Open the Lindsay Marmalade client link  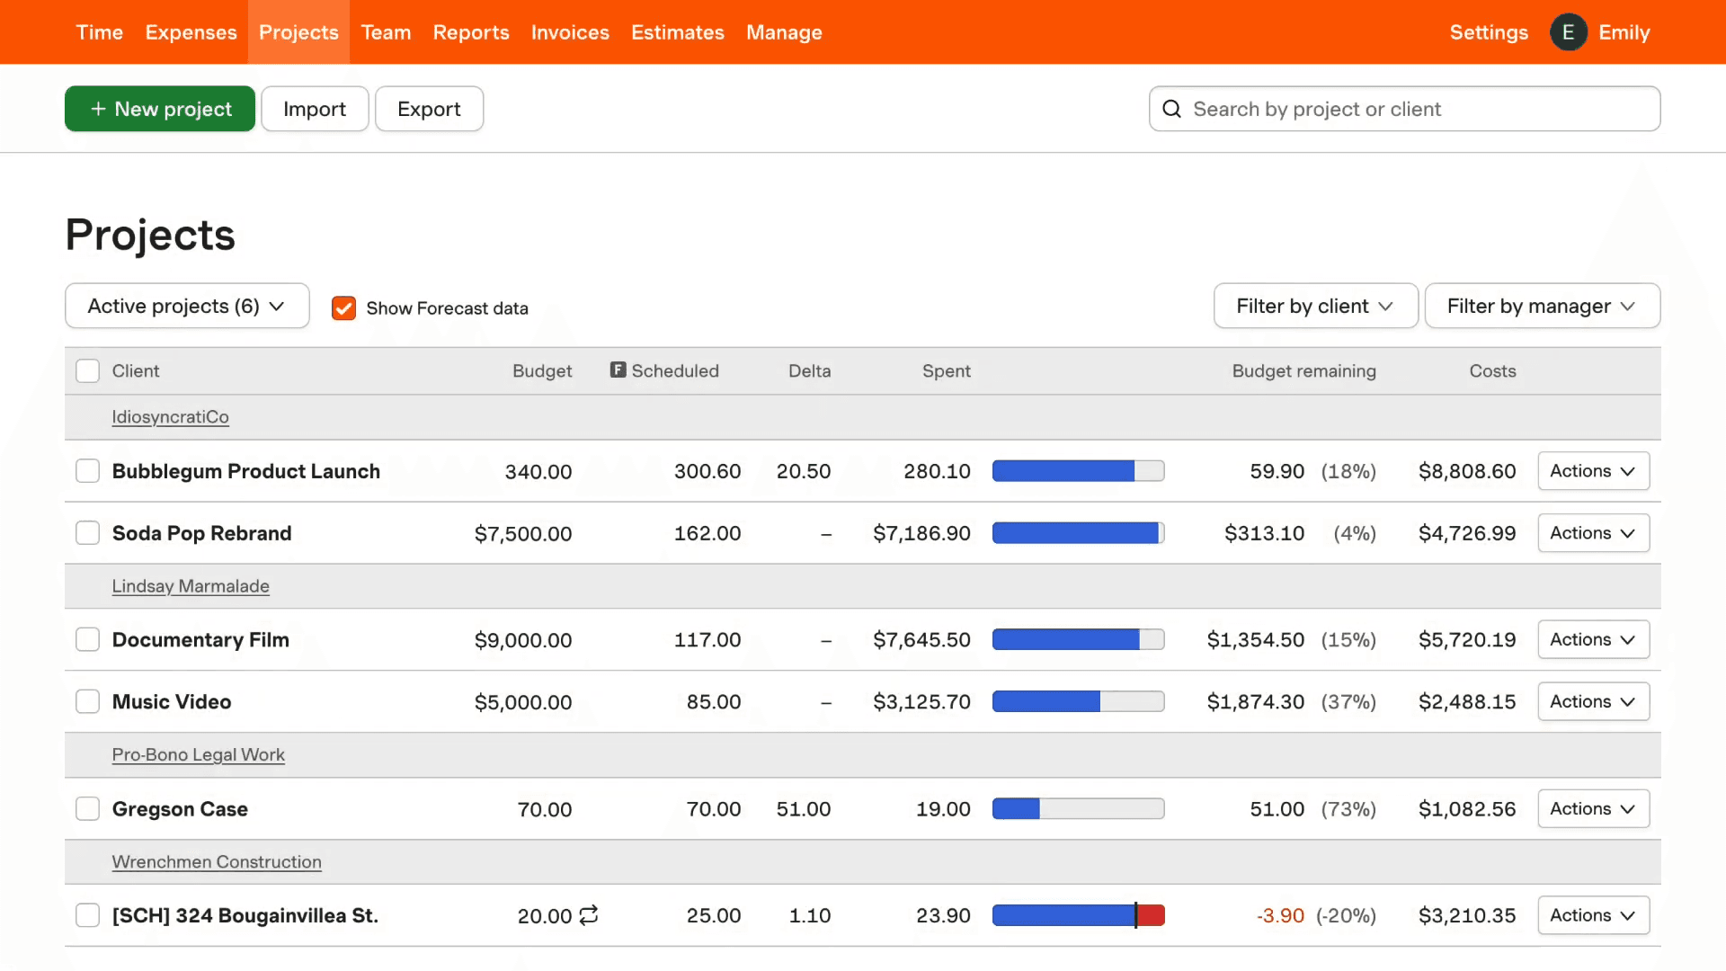pyautogui.click(x=191, y=586)
